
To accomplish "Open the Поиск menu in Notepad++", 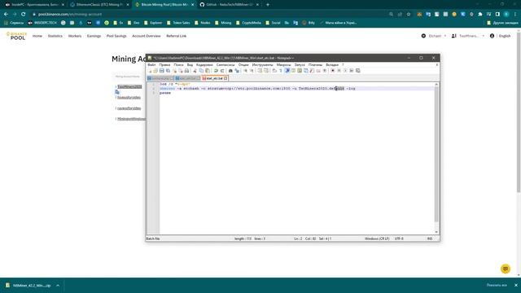I will point(178,65).
